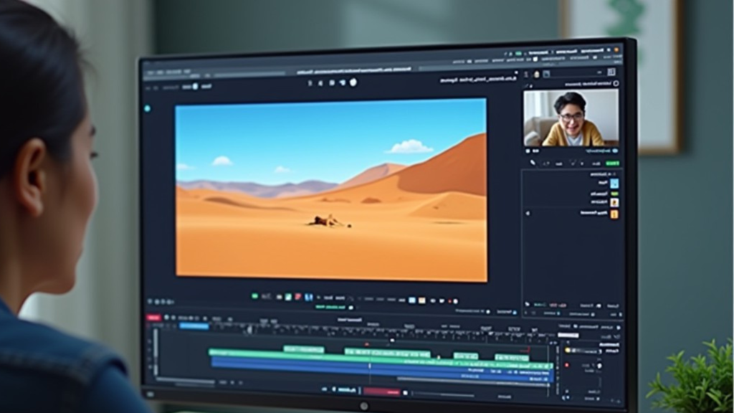Image resolution: width=734 pixels, height=413 pixels.
Task: Select the orange thumbnail item in the side list
Action: 614,214
